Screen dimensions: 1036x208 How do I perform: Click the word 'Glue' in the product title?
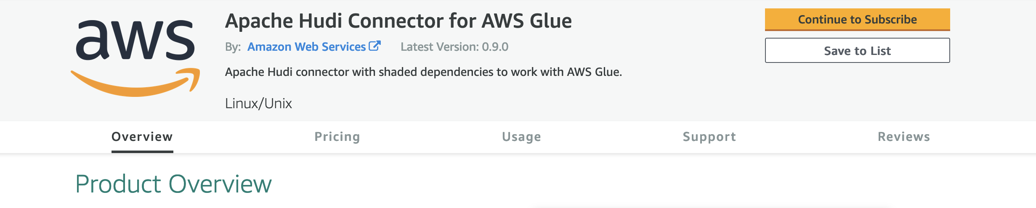550,21
